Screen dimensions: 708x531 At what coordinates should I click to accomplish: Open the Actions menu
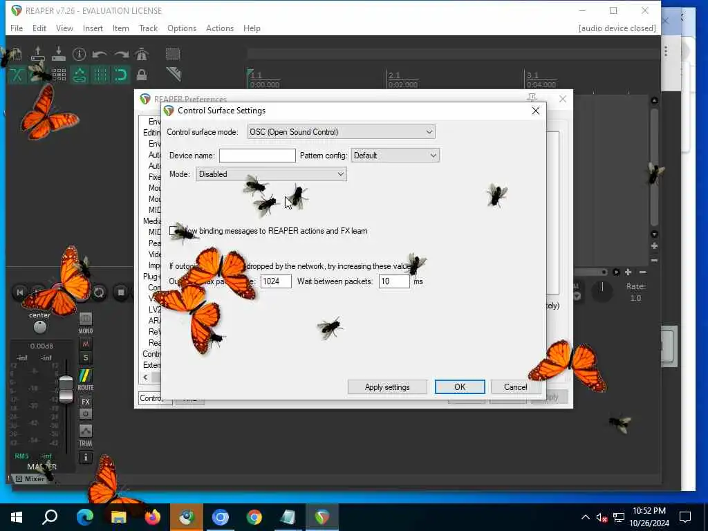point(219,28)
